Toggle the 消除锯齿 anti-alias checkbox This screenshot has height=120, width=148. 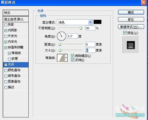pos(73,56)
